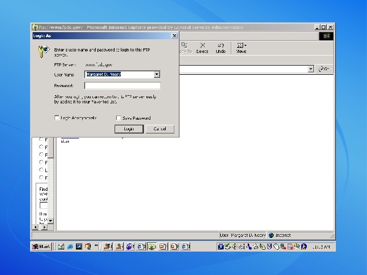Click the first tray icon with blue figures
Screen dimensions: 367x275
coord(220,246)
